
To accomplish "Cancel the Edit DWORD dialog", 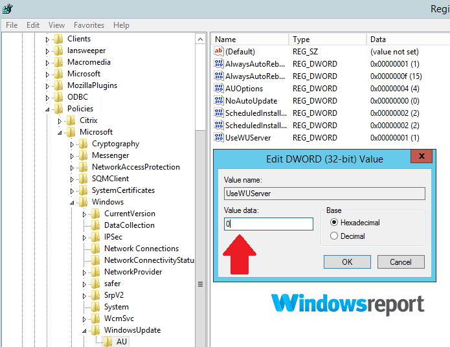I will point(401,262).
